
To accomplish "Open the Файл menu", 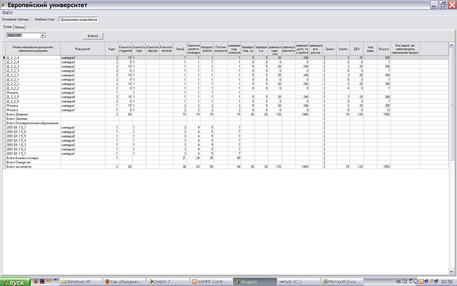I will click(x=7, y=13).
